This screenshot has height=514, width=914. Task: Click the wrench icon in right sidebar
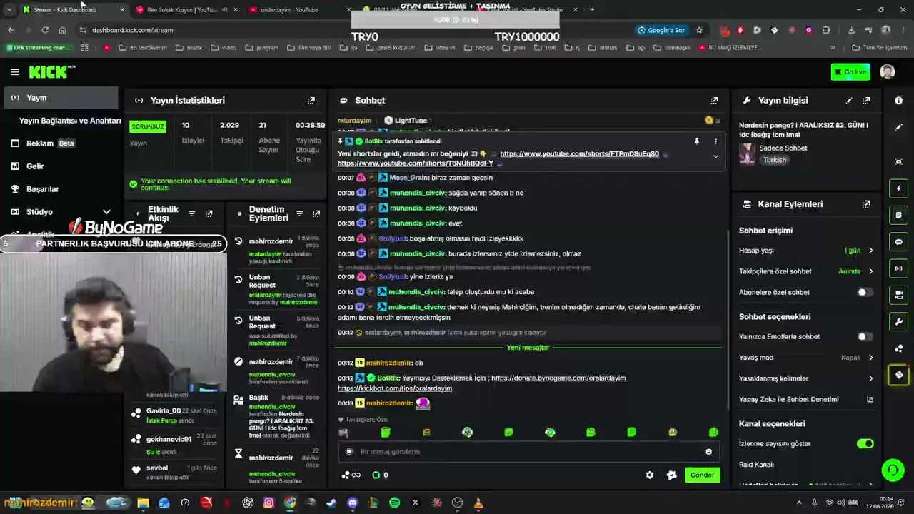coord(899,321)
